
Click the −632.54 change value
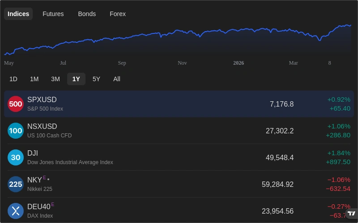(338, 189)
